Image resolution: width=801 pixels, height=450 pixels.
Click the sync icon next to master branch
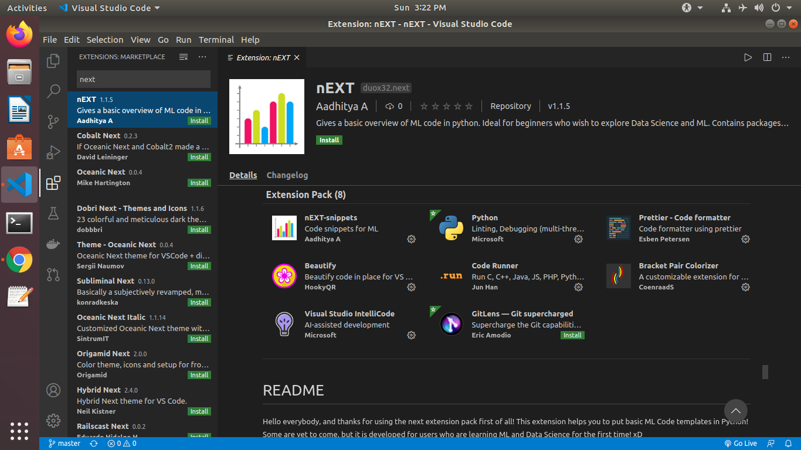click(93, 444)
